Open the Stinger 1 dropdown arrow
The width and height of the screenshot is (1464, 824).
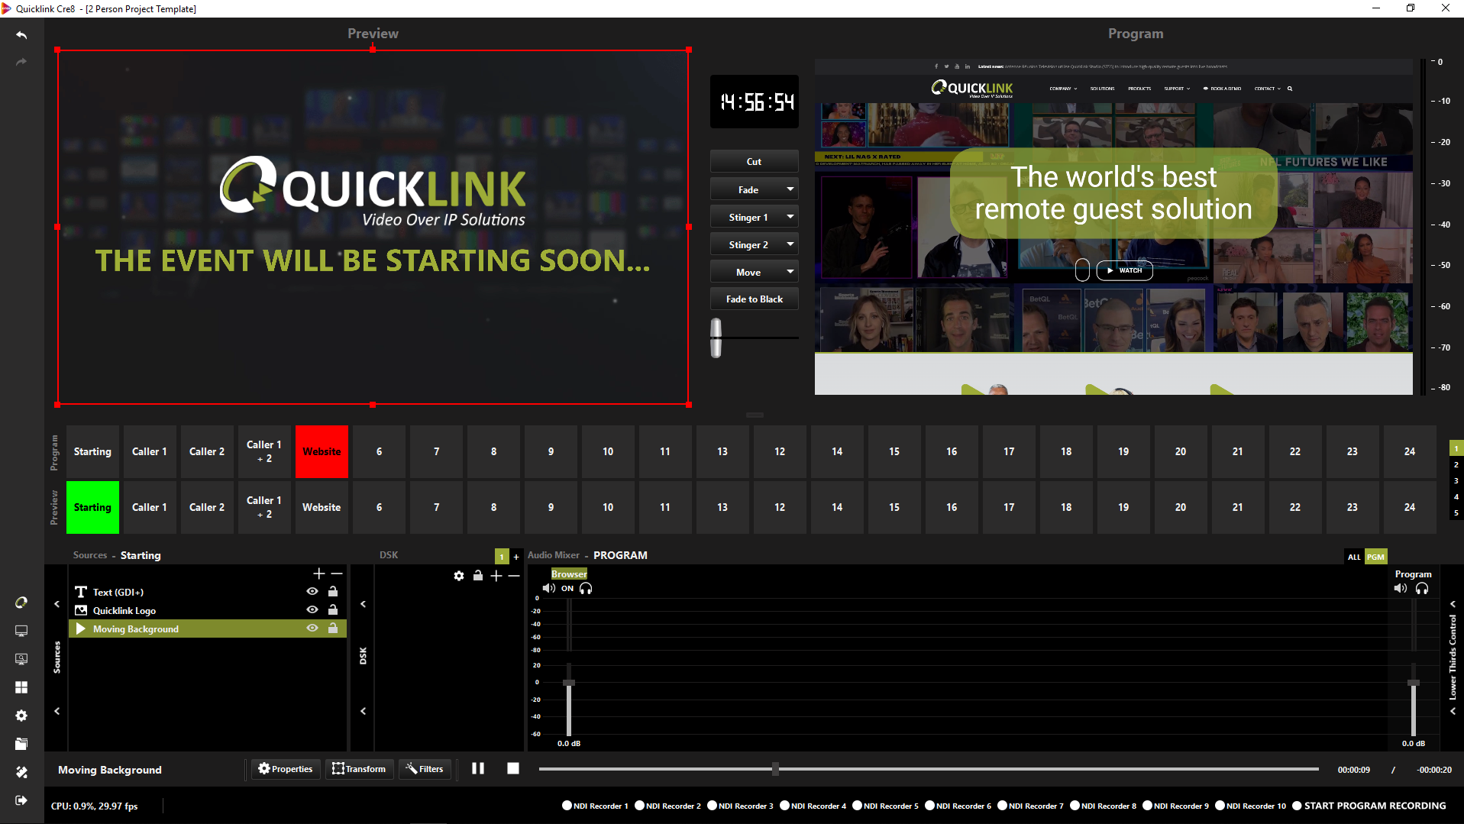pyautogui.click(x=790, y=217)
